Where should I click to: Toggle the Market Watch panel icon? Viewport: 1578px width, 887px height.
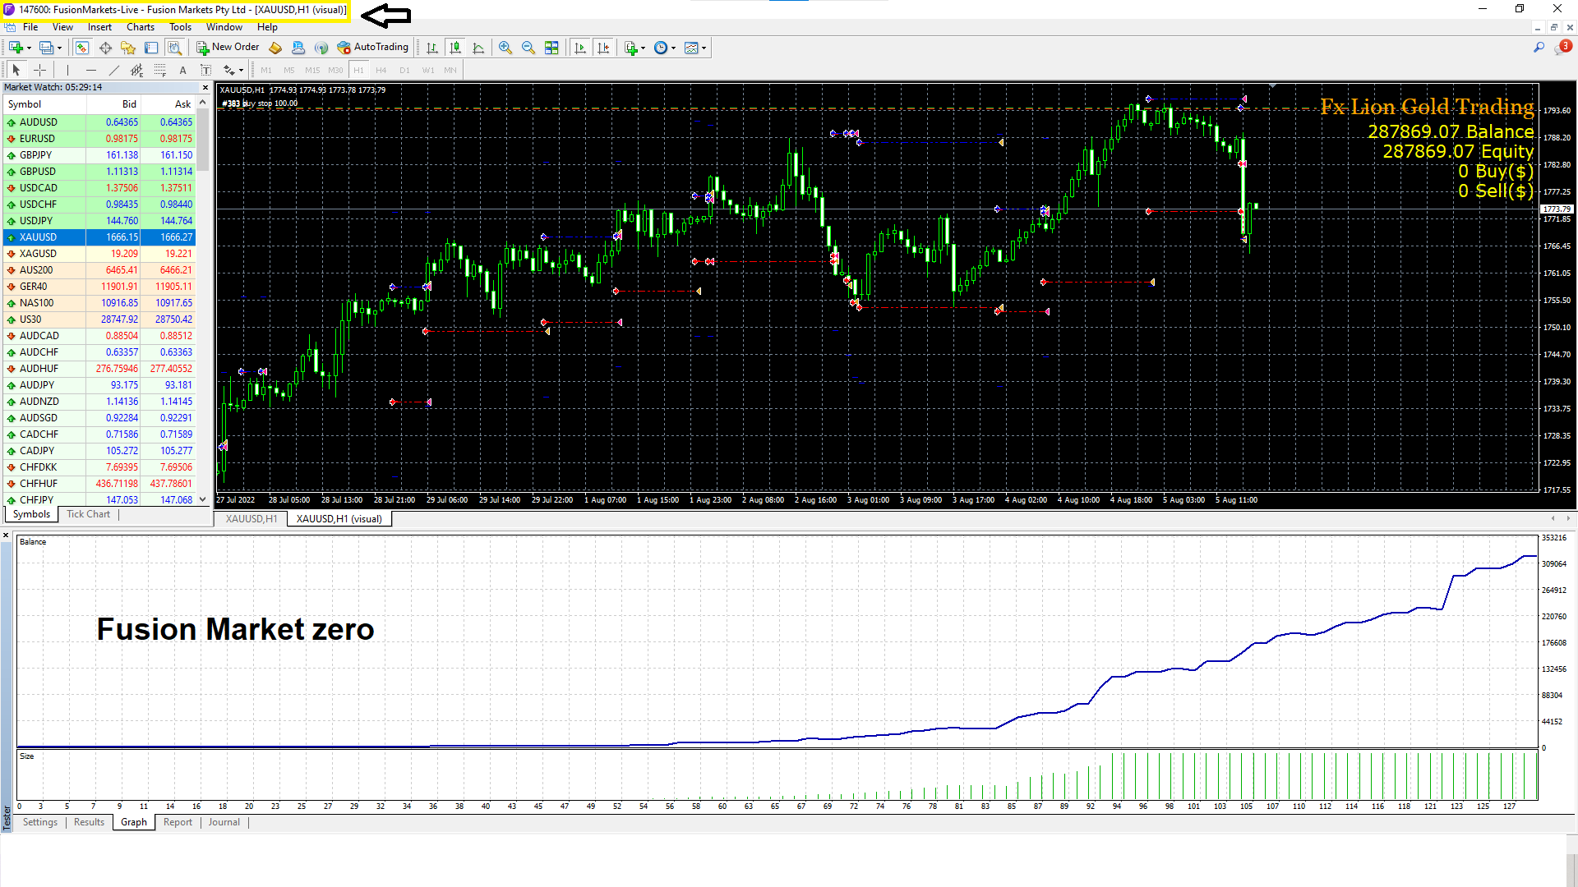(82, 48)
